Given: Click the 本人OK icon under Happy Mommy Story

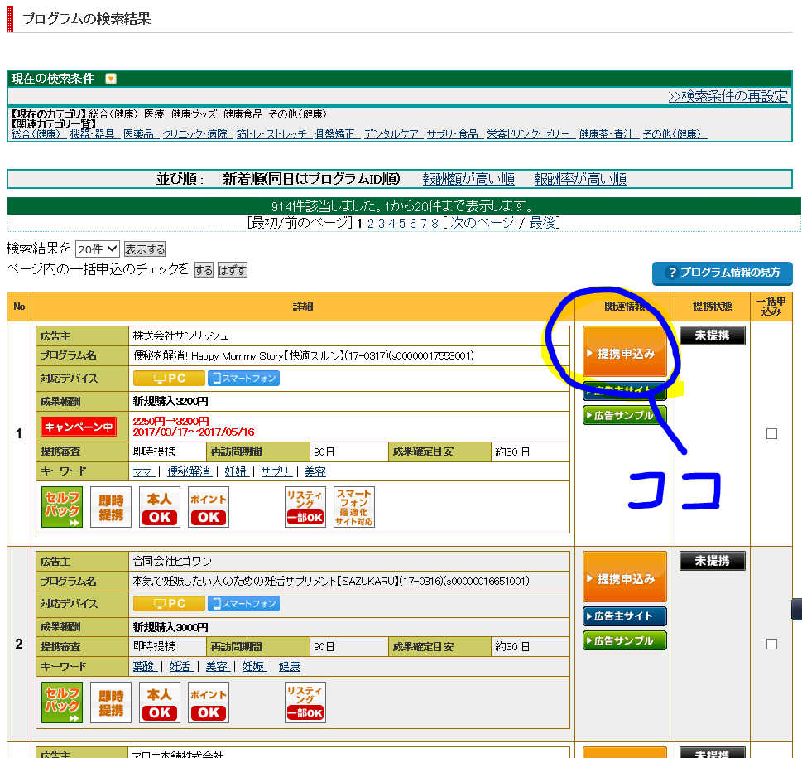Looking at the screenshot, I should pos(158,509).
